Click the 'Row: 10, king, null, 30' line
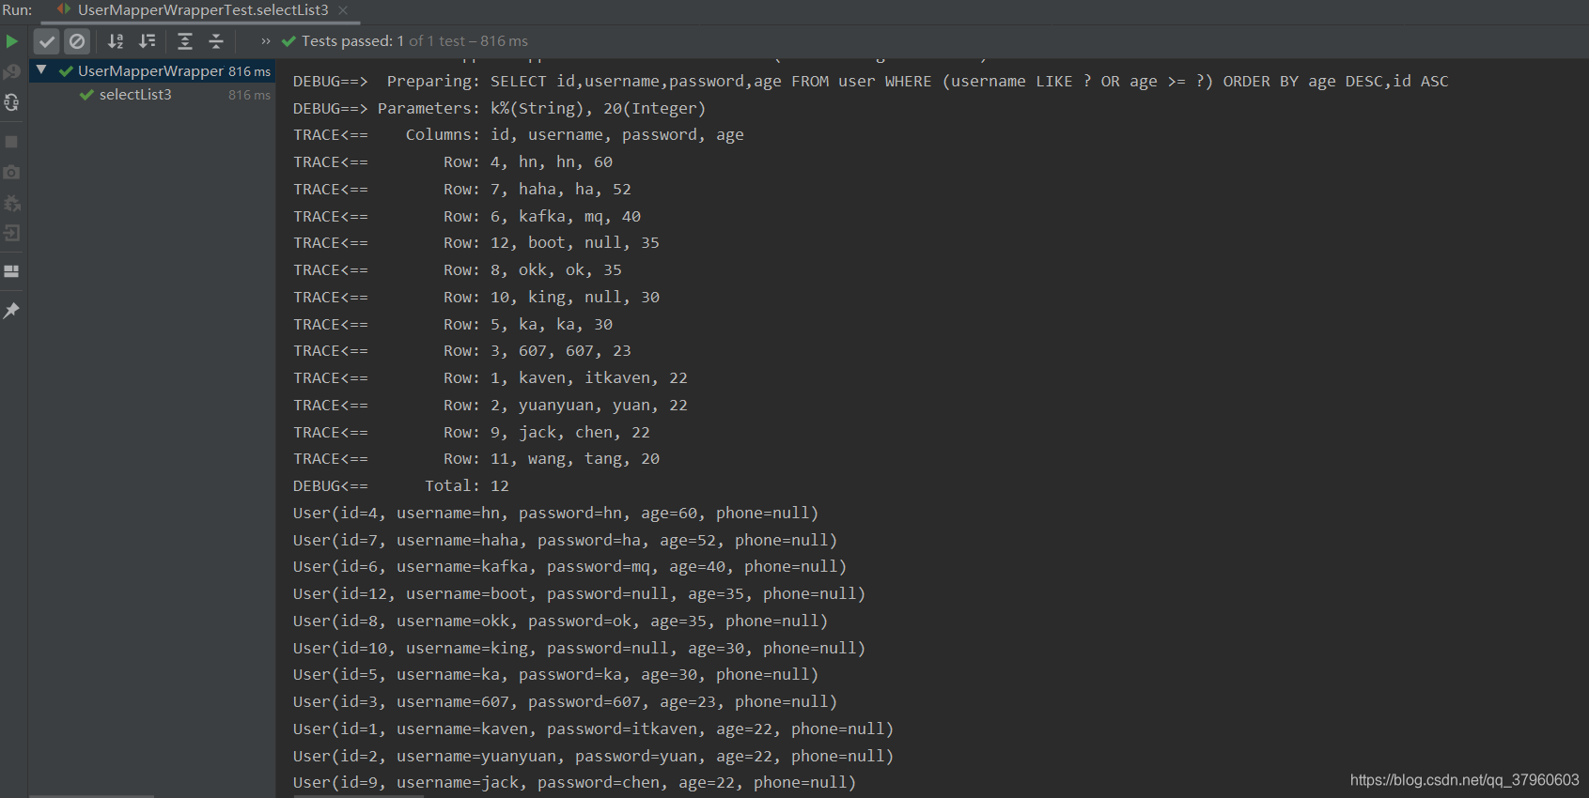The image size is (1589, 798). click(476, 298)
